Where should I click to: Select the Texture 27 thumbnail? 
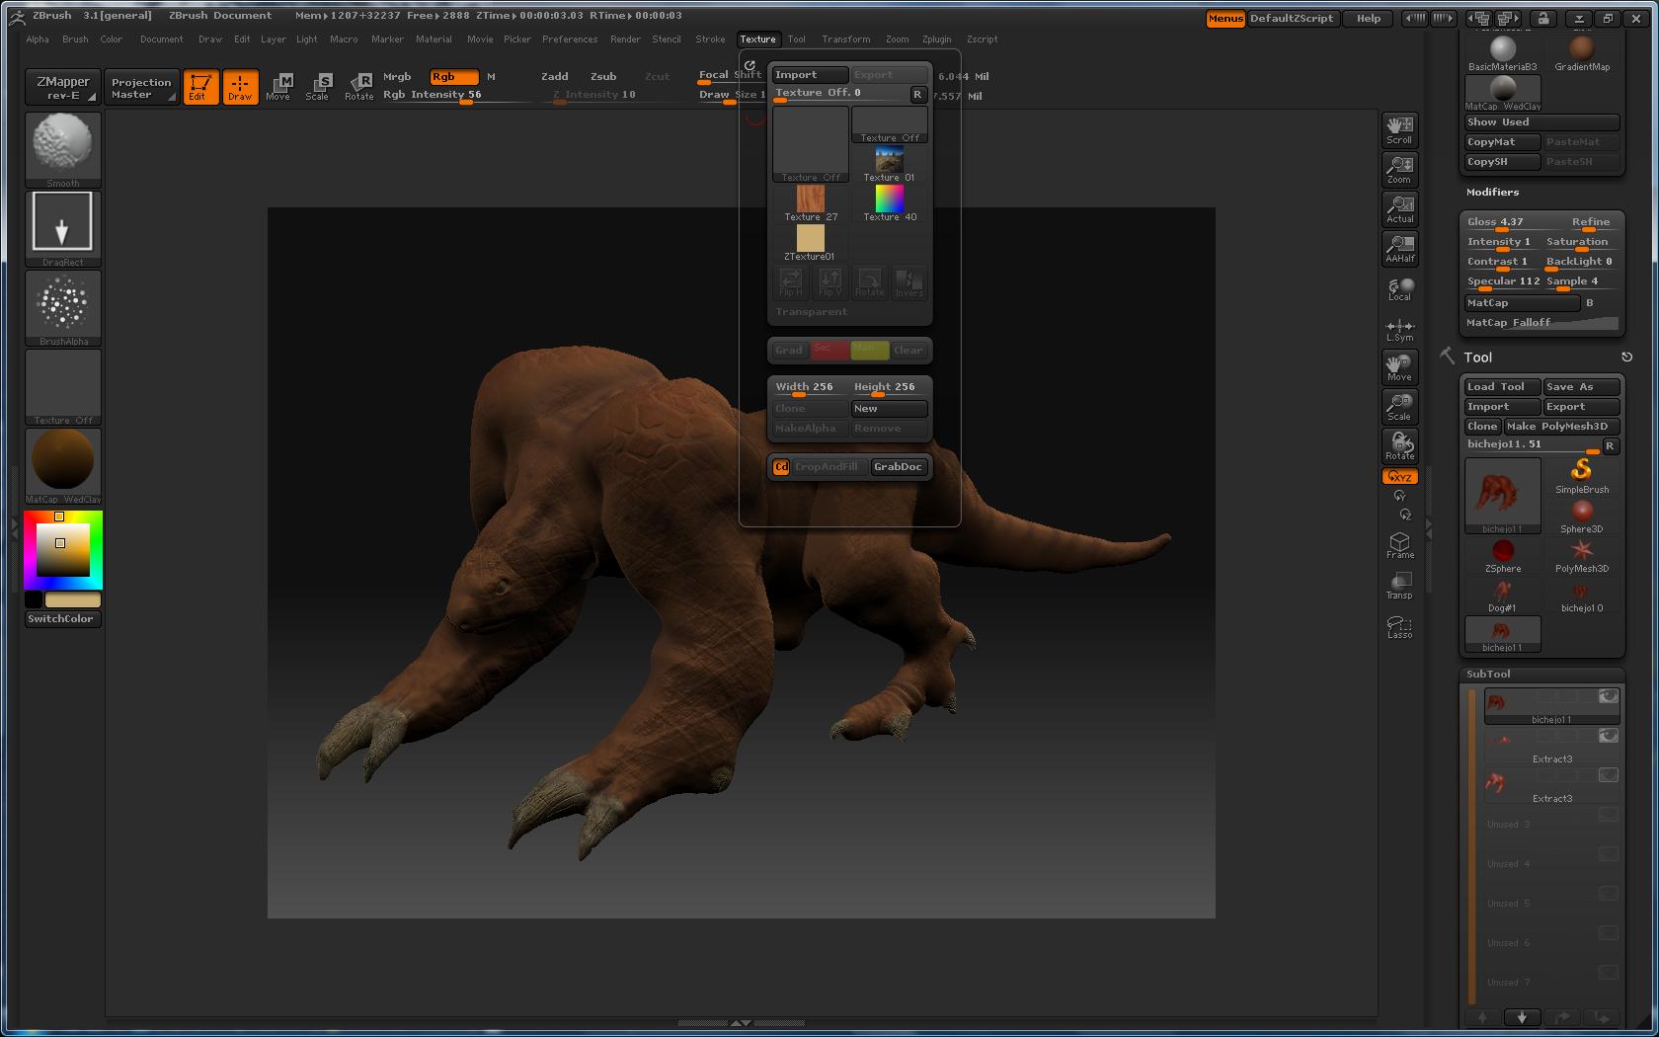(x=810, y=201)
